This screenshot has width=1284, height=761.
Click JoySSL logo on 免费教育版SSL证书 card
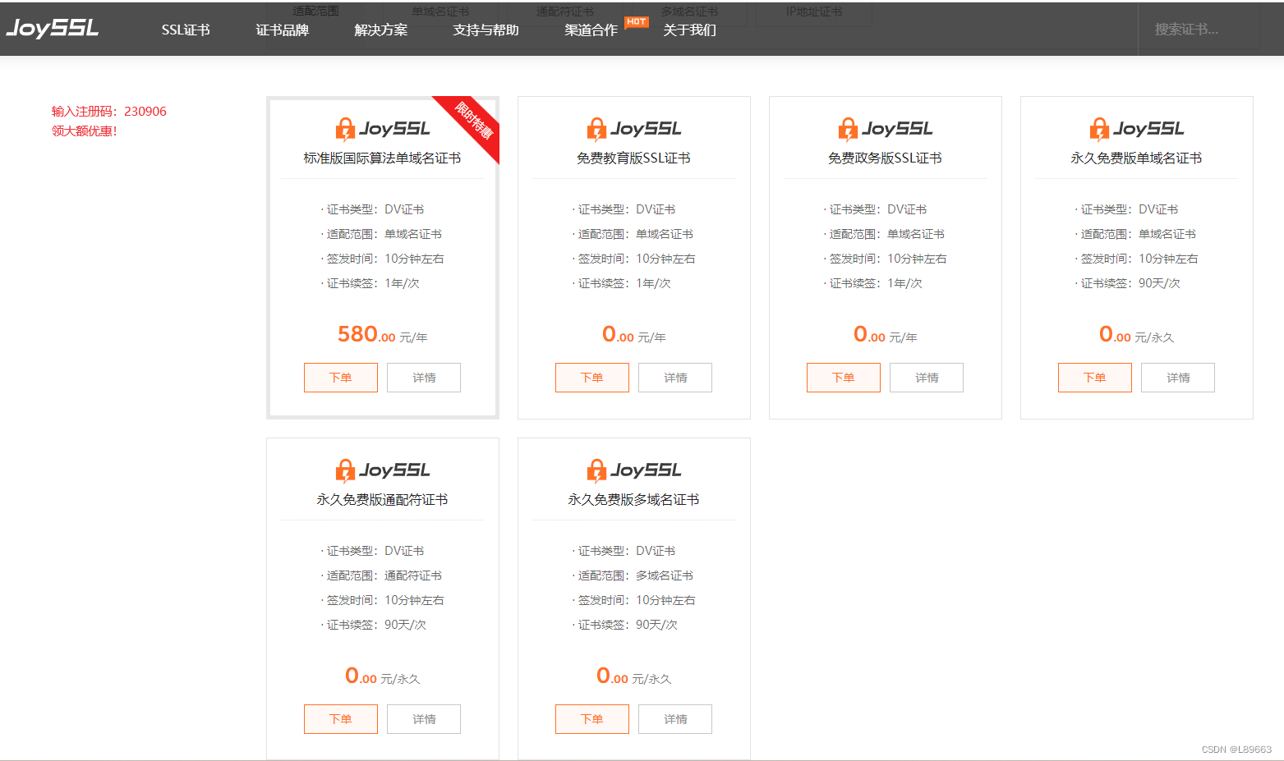tap(634, 129)
